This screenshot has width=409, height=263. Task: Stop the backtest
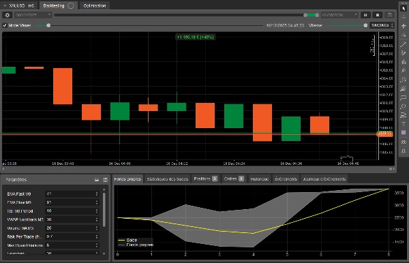(378, 15)
